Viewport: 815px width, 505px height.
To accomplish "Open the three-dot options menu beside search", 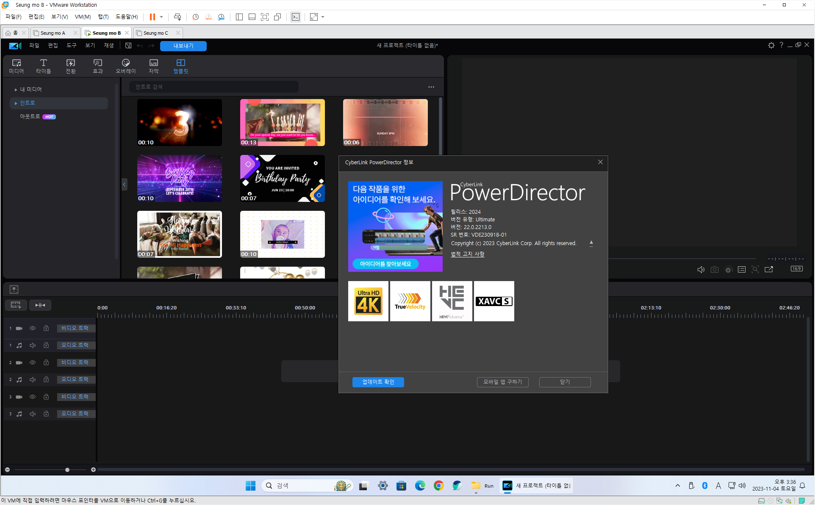I will (431, 87).
